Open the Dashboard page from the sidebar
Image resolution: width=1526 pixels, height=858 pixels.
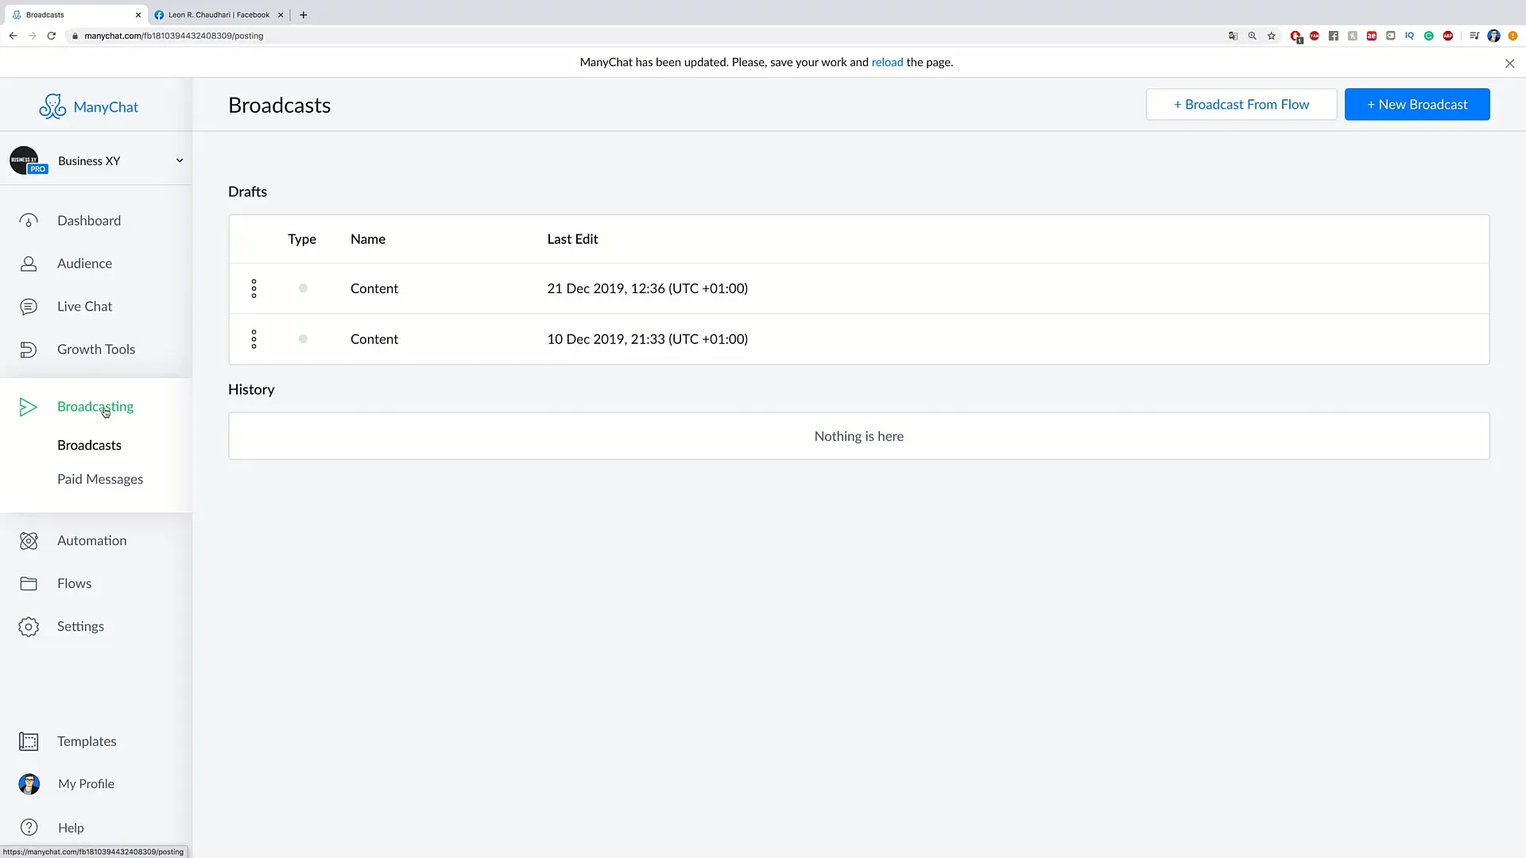(x=89, y=221)
